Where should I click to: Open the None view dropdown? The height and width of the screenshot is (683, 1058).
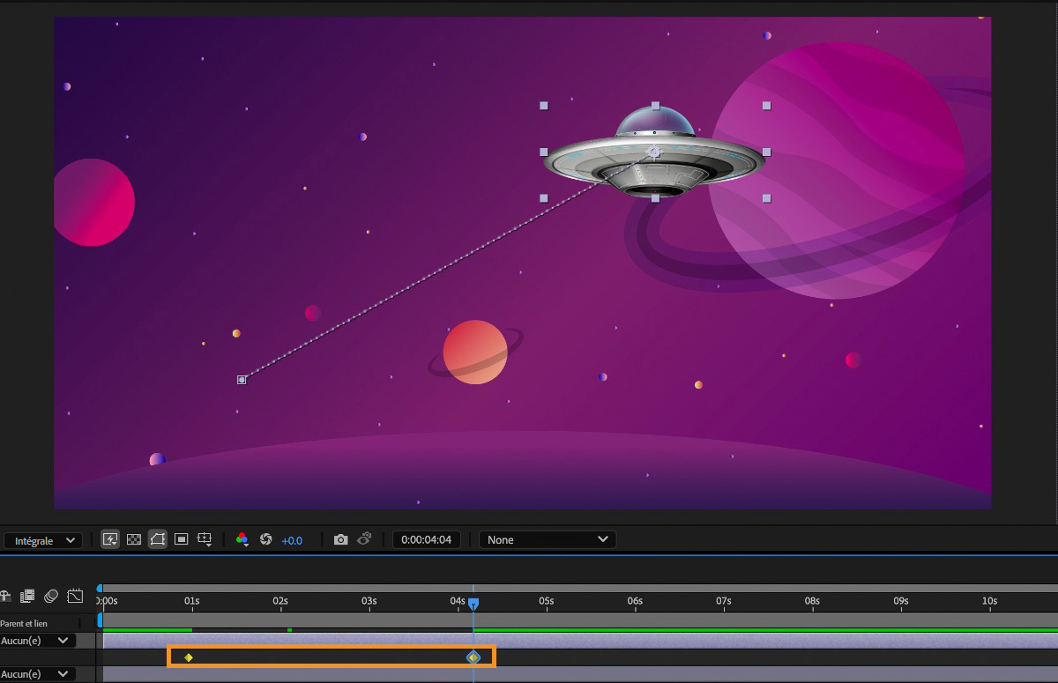547,539
